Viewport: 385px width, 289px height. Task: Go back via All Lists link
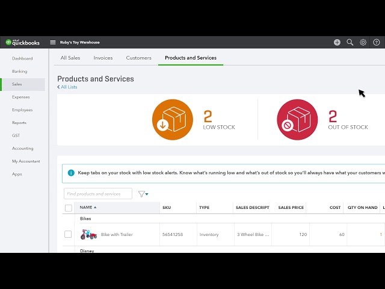[x=67, y=87]
